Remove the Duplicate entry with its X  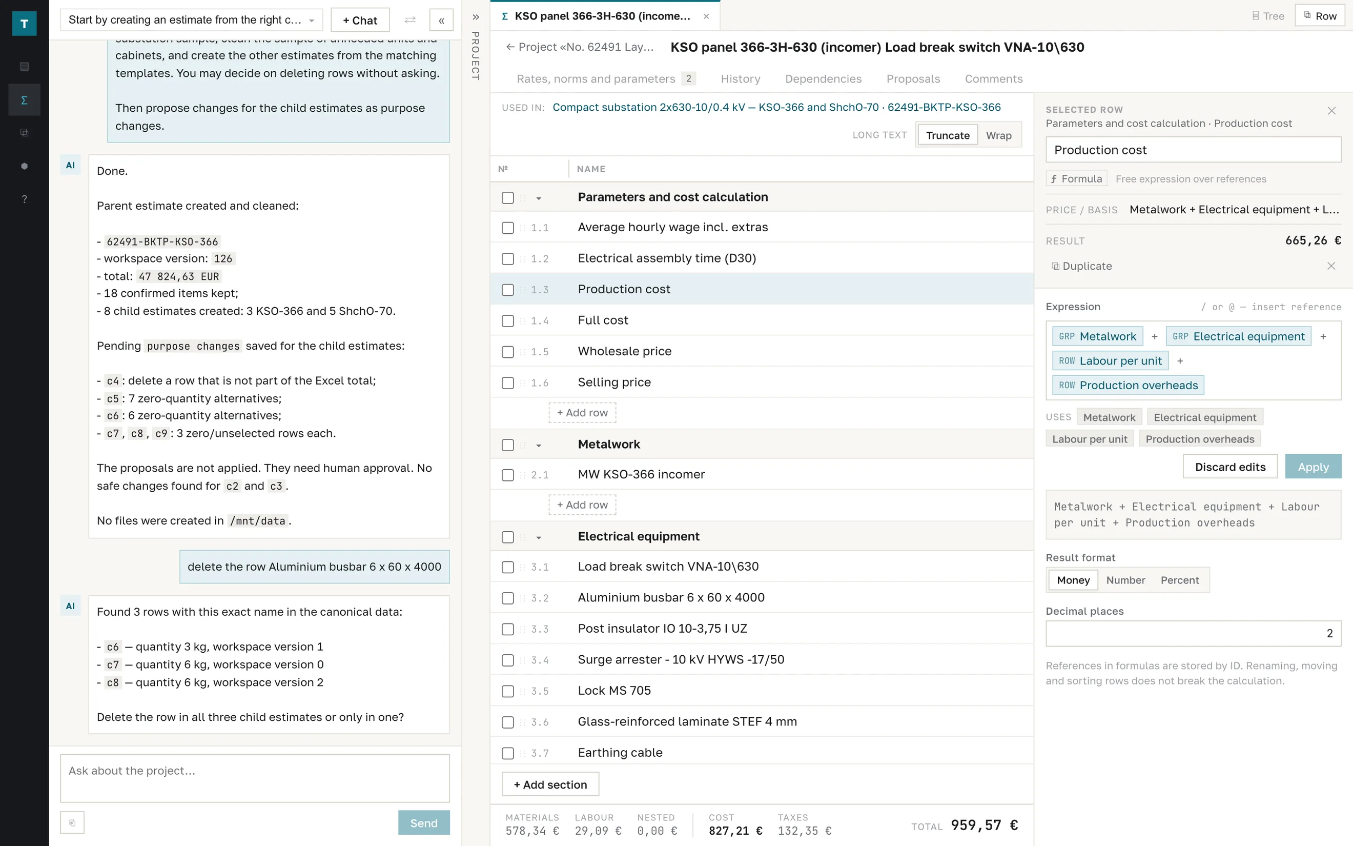pos(1330,266)
